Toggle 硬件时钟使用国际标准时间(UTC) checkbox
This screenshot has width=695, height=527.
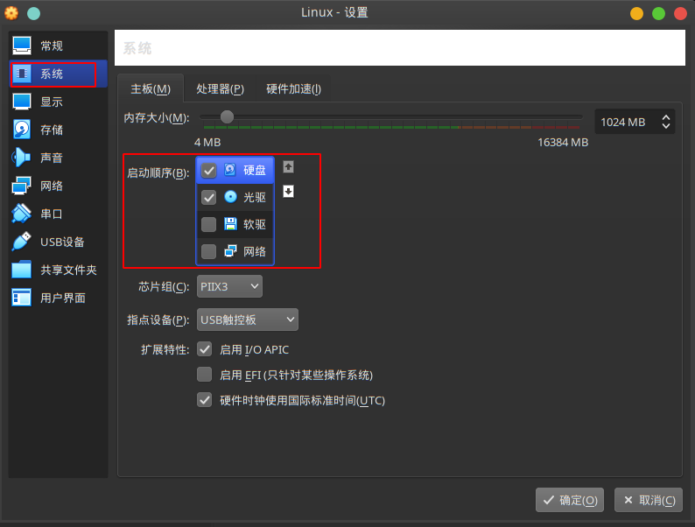204,400
